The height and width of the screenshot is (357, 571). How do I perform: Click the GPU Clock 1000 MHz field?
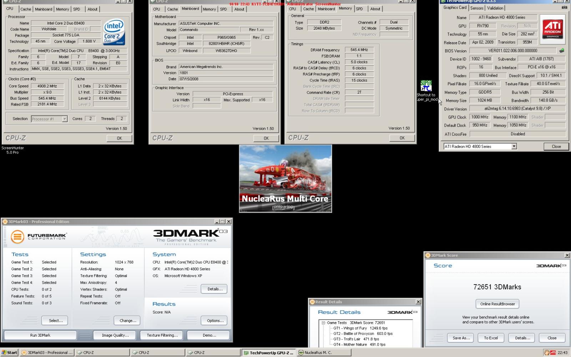480,117
